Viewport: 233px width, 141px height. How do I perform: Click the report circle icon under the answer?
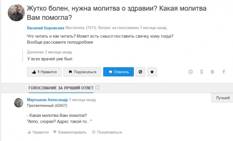[94, 132]
